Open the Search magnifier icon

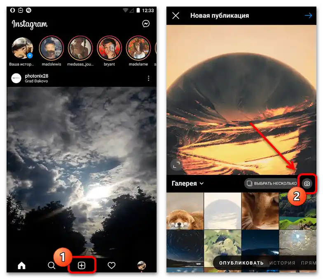click(x=51, y=265)
